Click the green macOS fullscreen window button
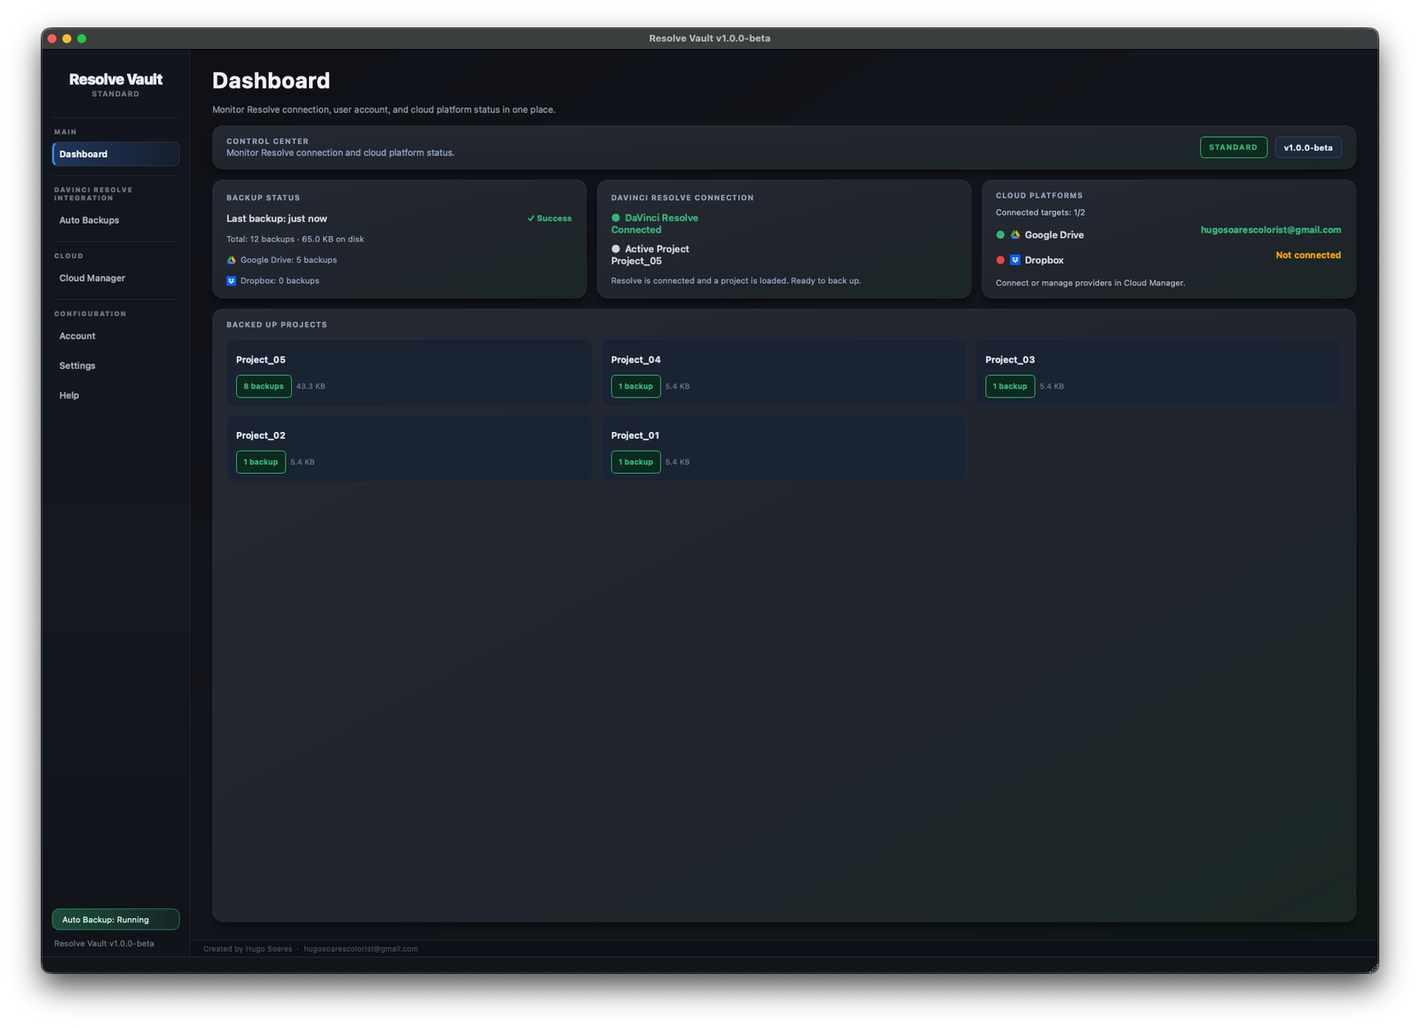This screenshot has height=1028, width=1420. pyautogui.click(x=82, y=38)
